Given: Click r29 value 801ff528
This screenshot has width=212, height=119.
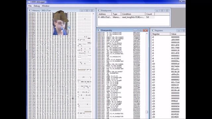Looking at the screenshot, I should [175, 114].
